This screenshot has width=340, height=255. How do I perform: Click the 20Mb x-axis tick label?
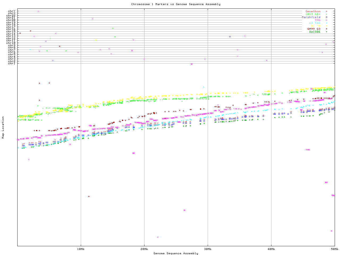(144, 249)
